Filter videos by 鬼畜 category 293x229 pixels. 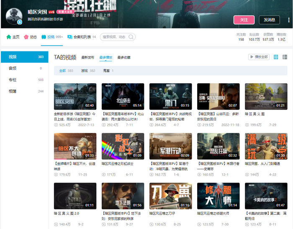coord(108,71)
